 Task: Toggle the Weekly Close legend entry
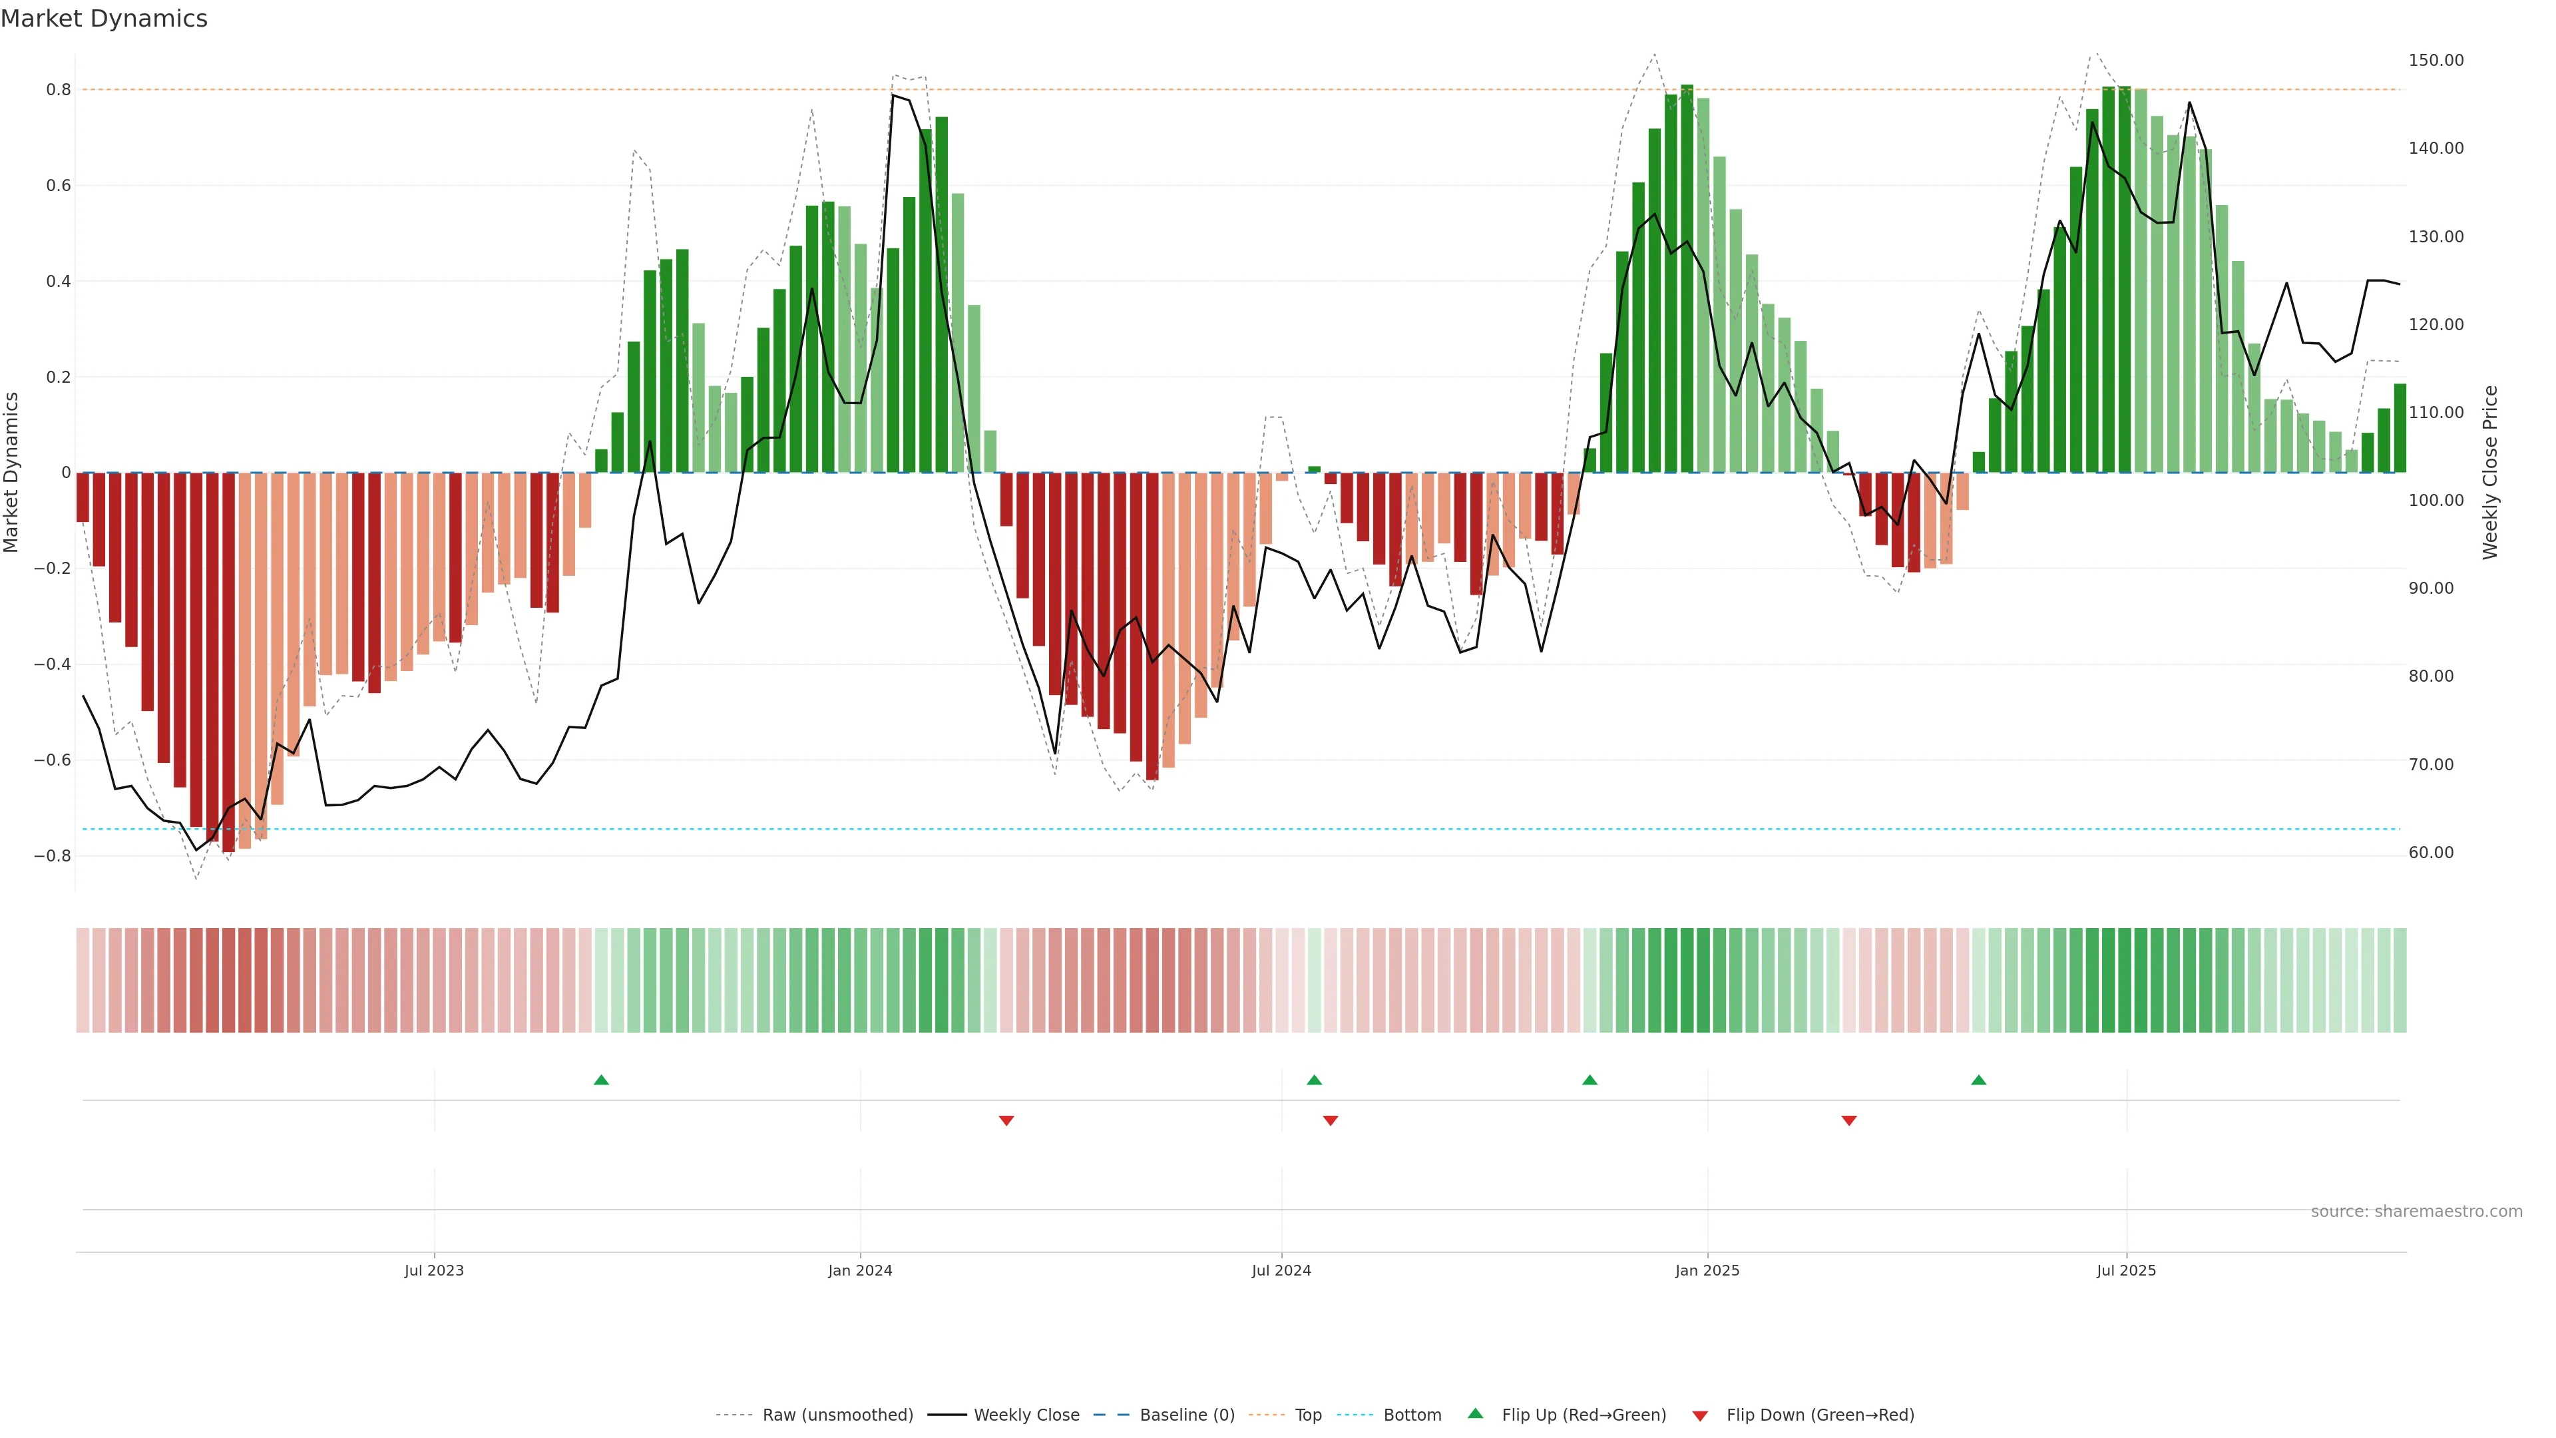[1026, 1414]
